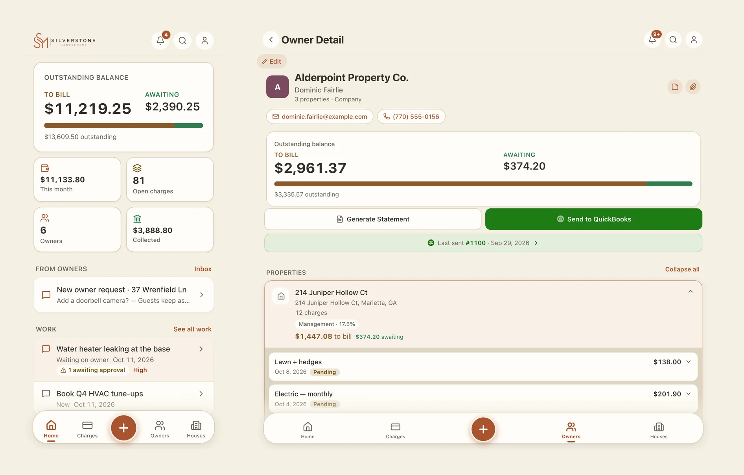Image resolution: width=744 pixels, height=475 pixels.
Task: Switch to Owners tab in Home panel
Action: pos(160,429)
